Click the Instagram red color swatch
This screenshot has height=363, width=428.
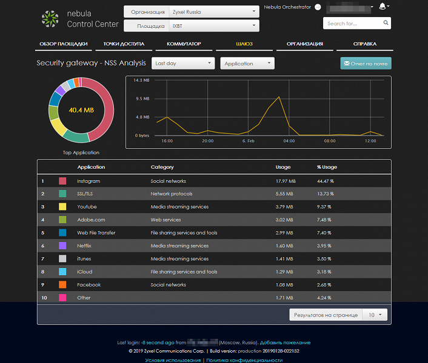[62, 181]
